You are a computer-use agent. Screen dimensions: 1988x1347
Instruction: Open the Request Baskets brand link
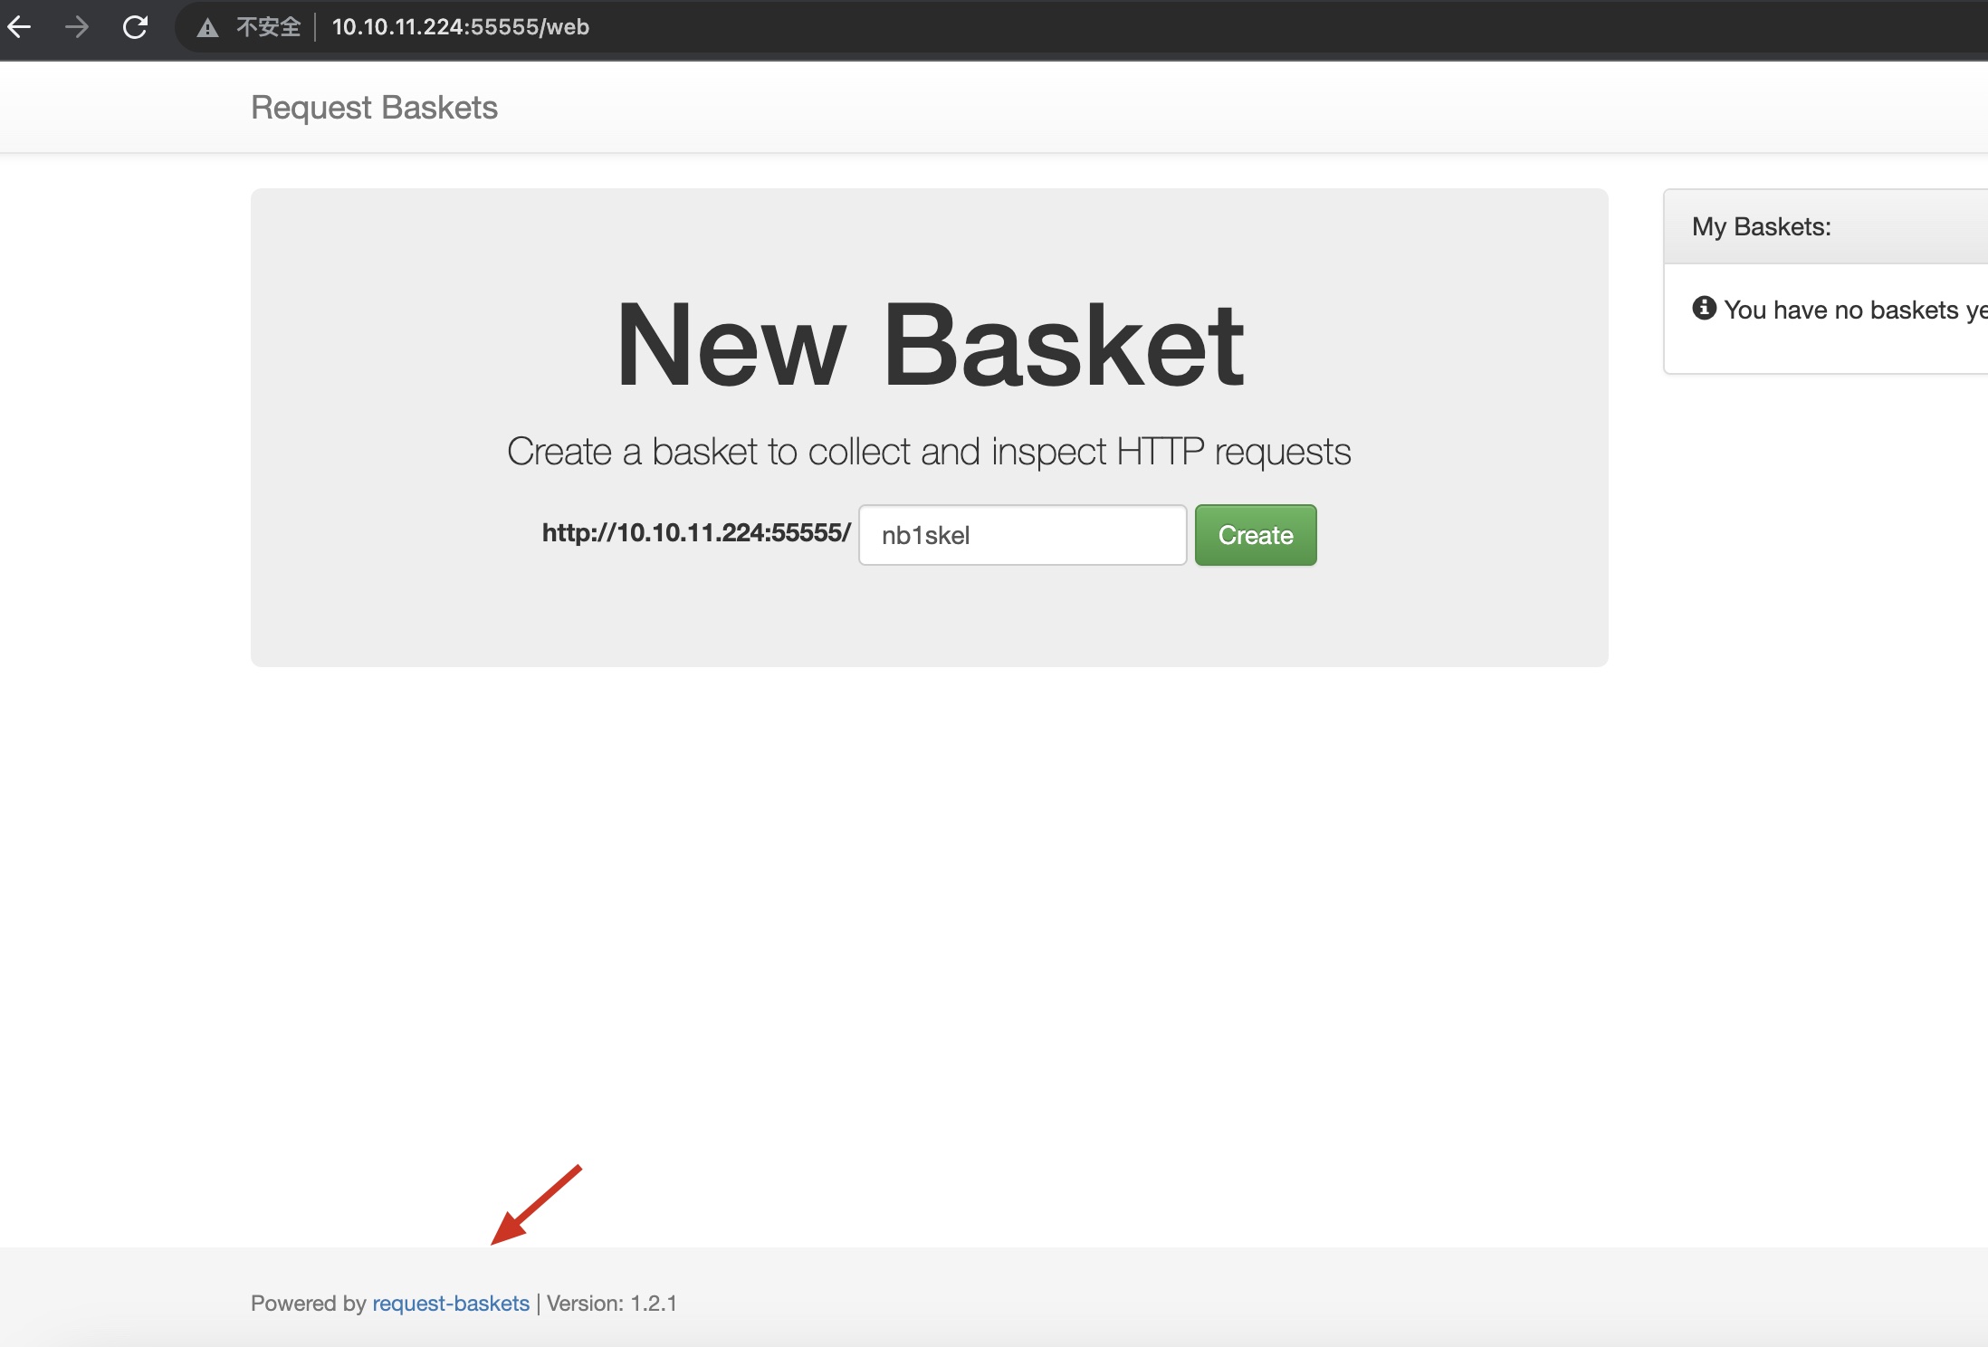point(374,108)
